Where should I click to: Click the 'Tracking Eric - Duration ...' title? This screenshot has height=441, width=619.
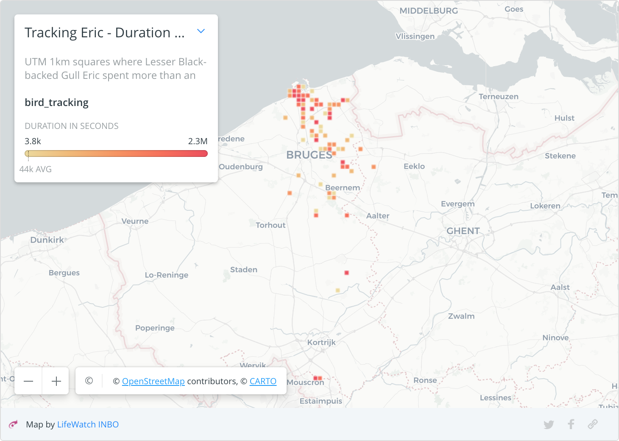tap(105, 33)
